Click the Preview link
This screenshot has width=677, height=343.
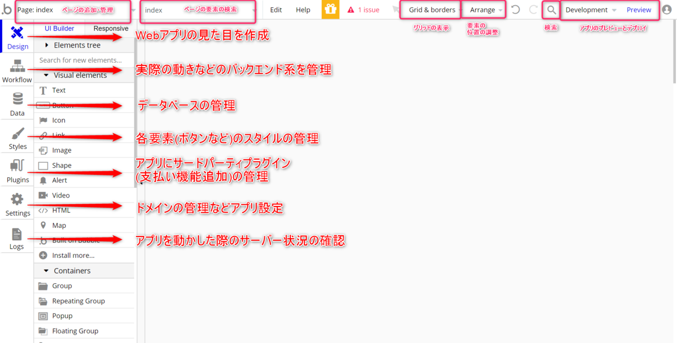tap(639, 10)
